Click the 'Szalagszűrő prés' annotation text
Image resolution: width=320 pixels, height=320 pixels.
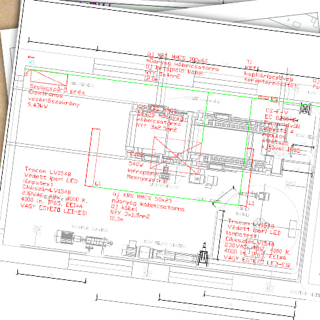point(57,89)
